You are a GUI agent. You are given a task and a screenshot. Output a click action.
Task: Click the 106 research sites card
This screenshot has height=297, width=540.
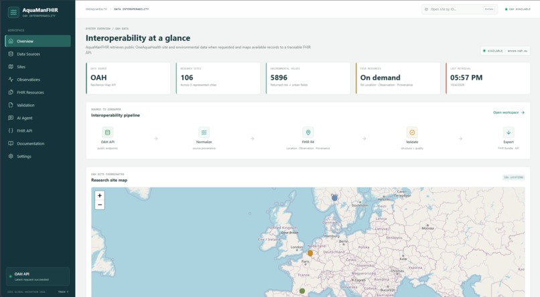coord(218,78)
